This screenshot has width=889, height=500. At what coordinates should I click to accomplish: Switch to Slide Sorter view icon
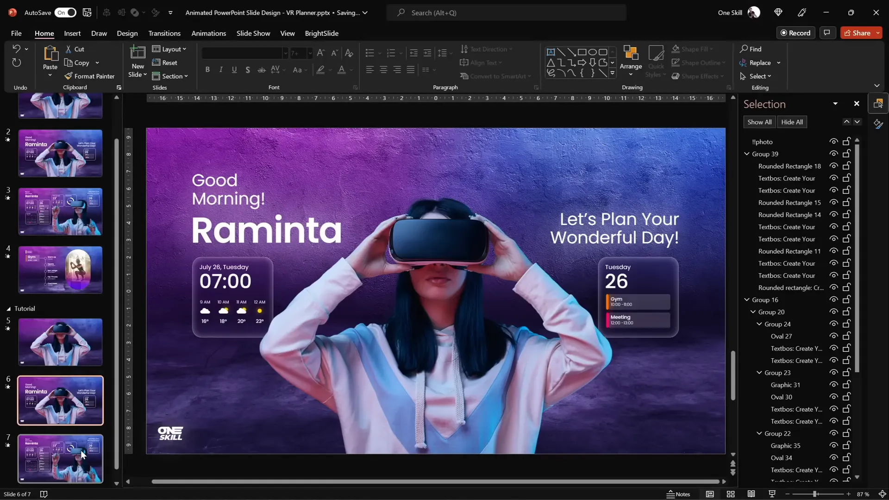coord(731,494)
